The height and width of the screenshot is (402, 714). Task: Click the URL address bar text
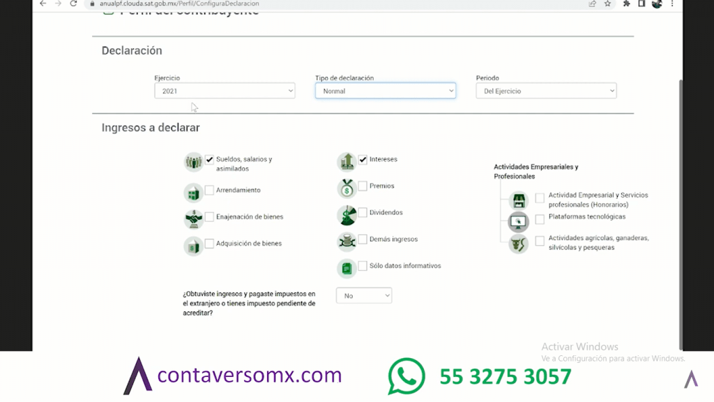179,3
